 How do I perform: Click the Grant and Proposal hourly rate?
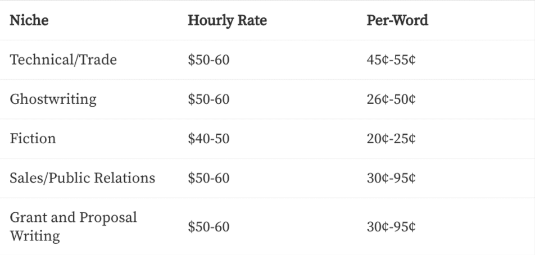tap(208, 227)
